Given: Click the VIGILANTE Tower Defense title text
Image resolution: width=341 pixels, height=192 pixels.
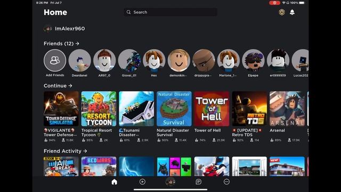Looking at the screenshot, I should [60, 133].
